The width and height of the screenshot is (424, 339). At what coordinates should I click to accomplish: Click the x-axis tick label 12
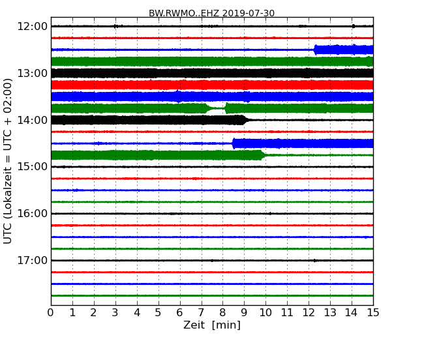click(x=309, y=313)
